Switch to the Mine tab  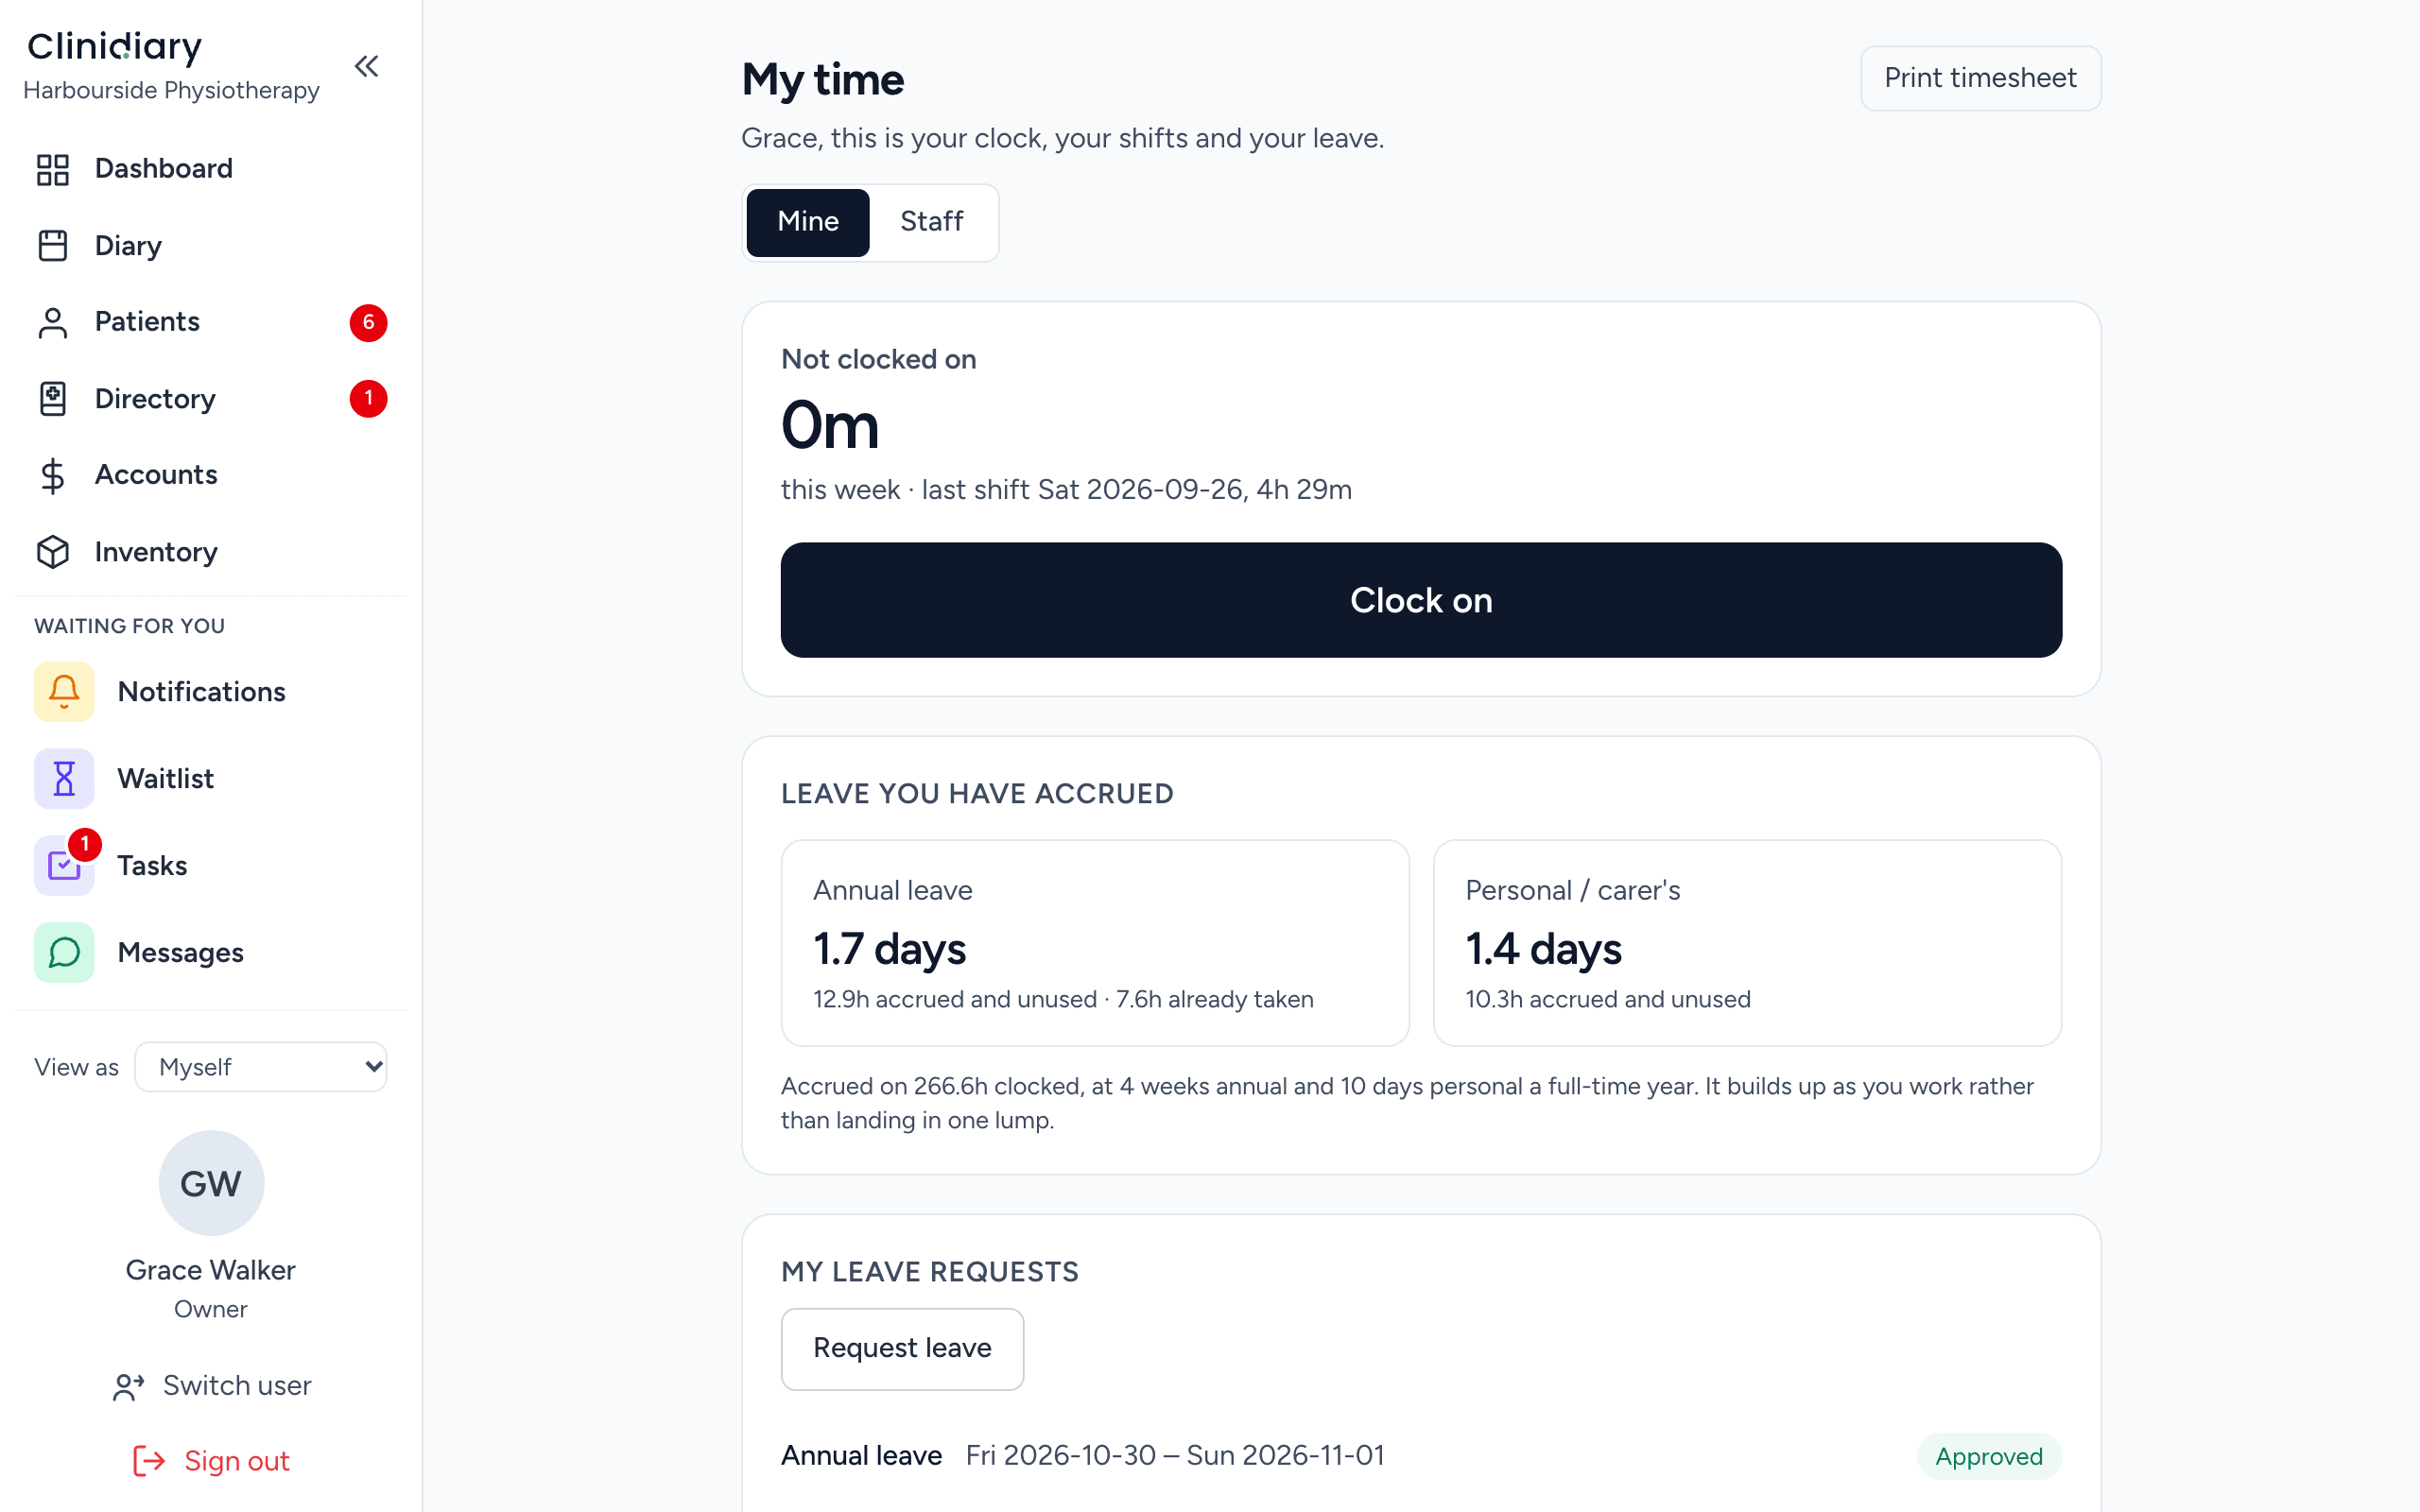pos(808,222)
